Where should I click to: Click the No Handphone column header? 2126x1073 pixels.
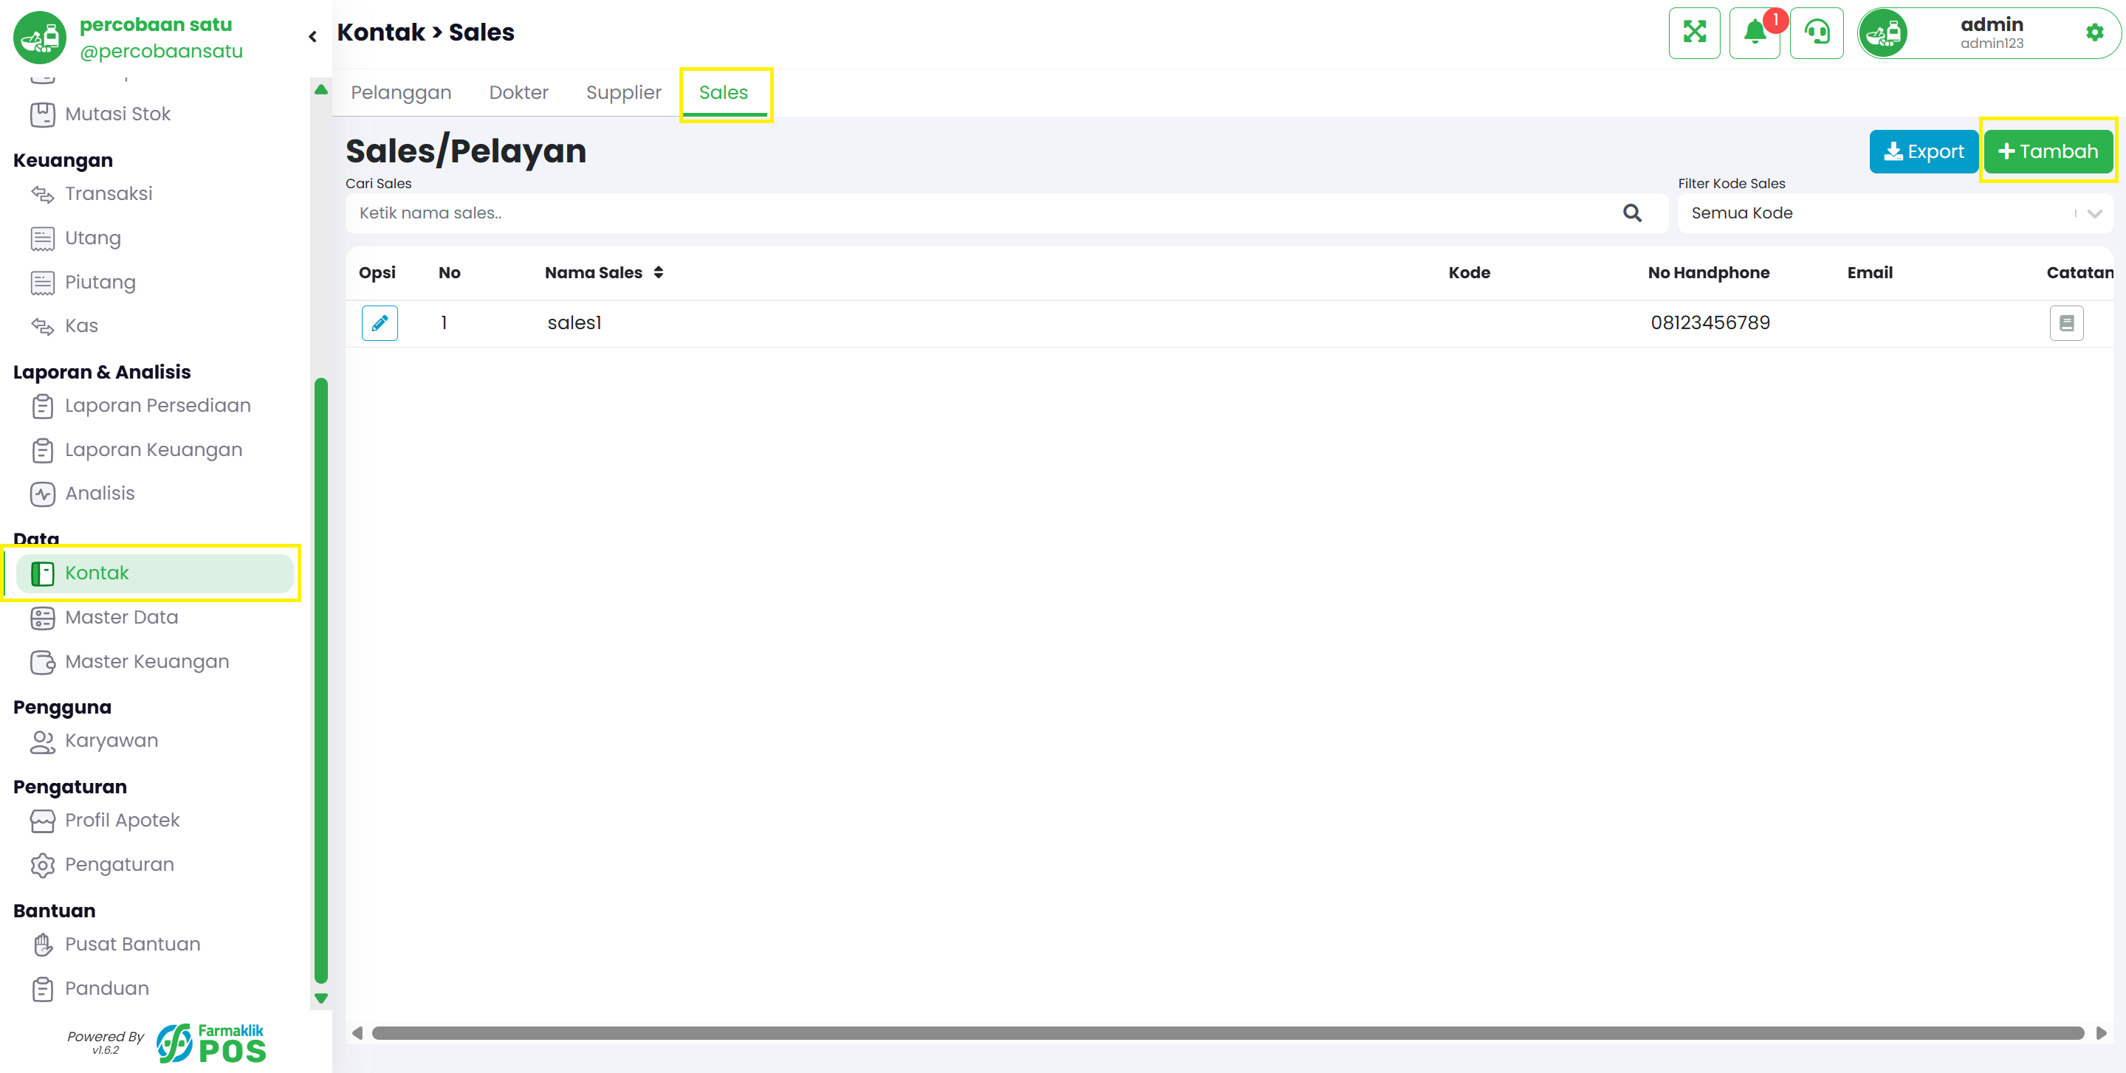point(1708,272)
